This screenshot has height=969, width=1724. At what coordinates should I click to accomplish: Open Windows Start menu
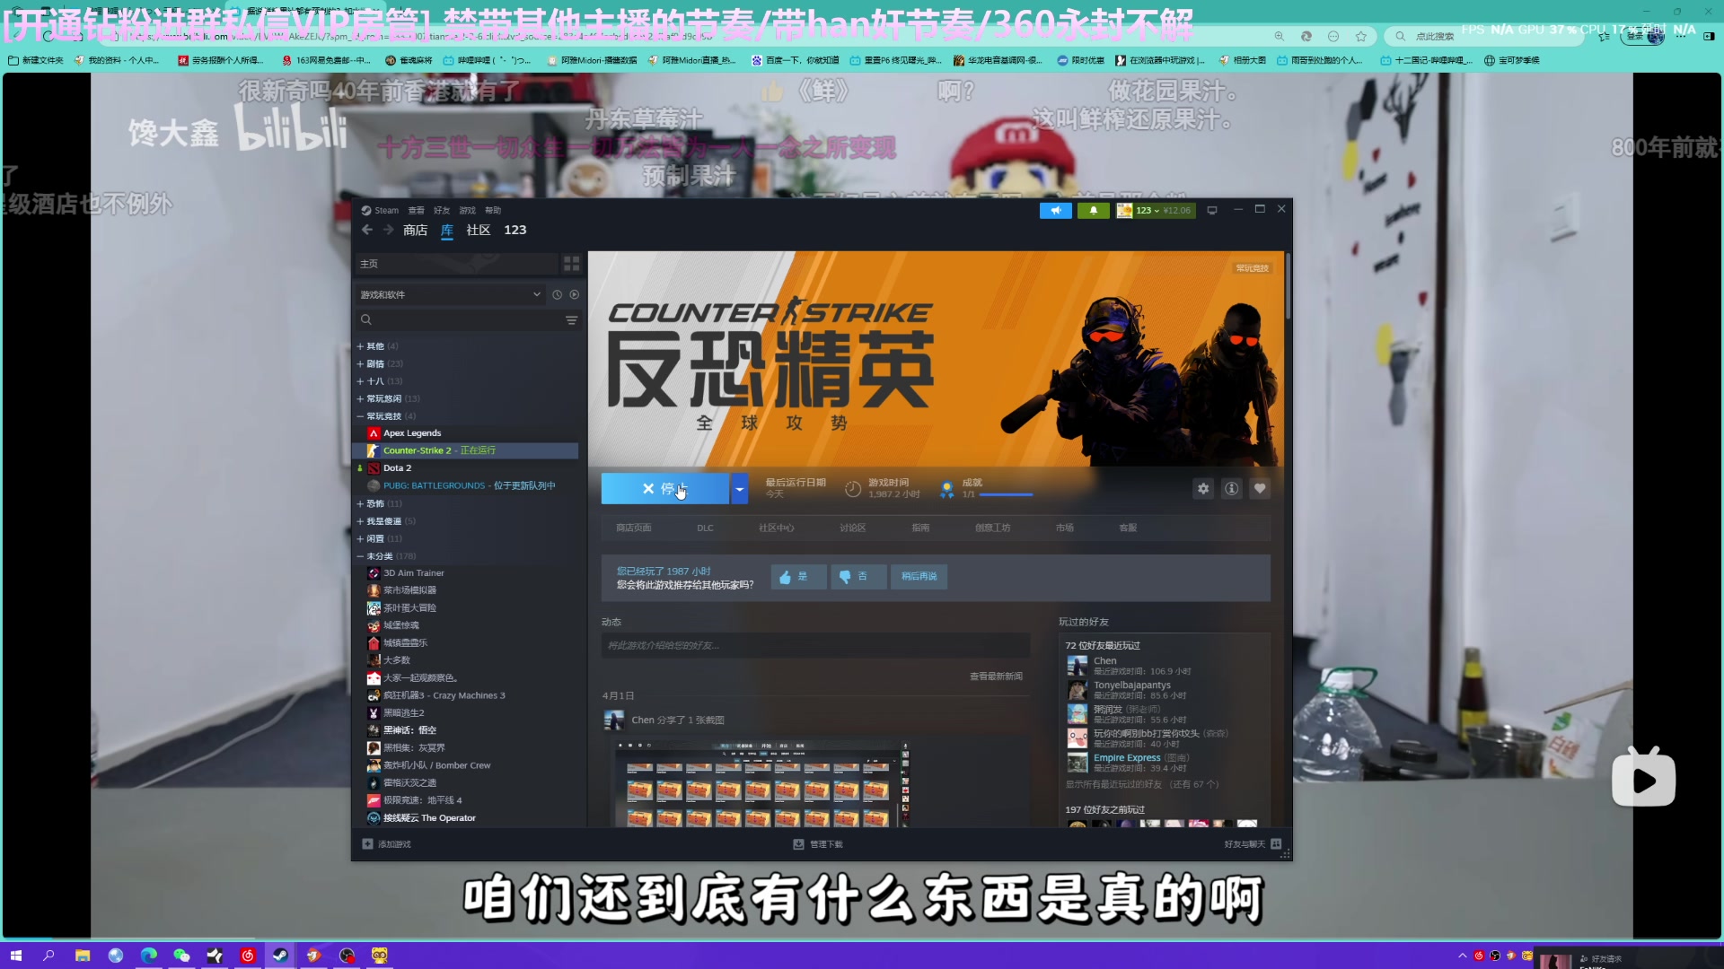15,956
